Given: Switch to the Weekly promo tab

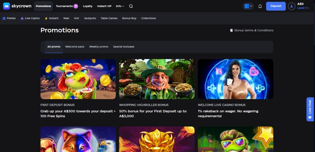Looking at the screenshot, I should pyautogui.click(x=99, y=47).
